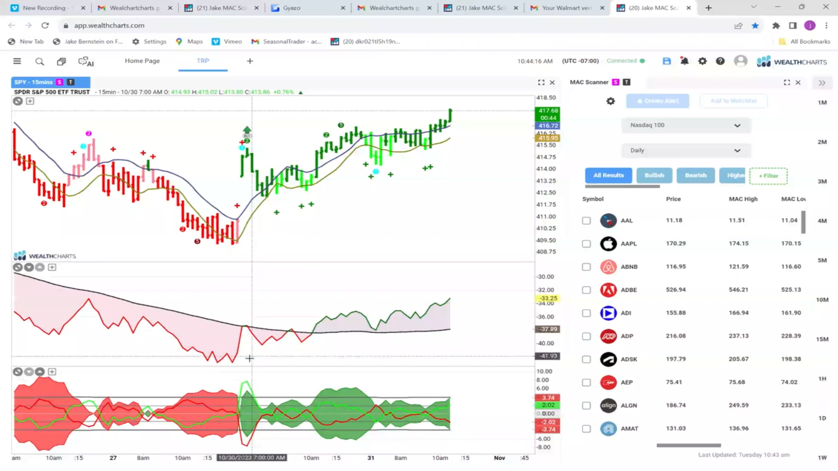
Task: Open the layouts windows icon
Action: [x=62, y=61]
